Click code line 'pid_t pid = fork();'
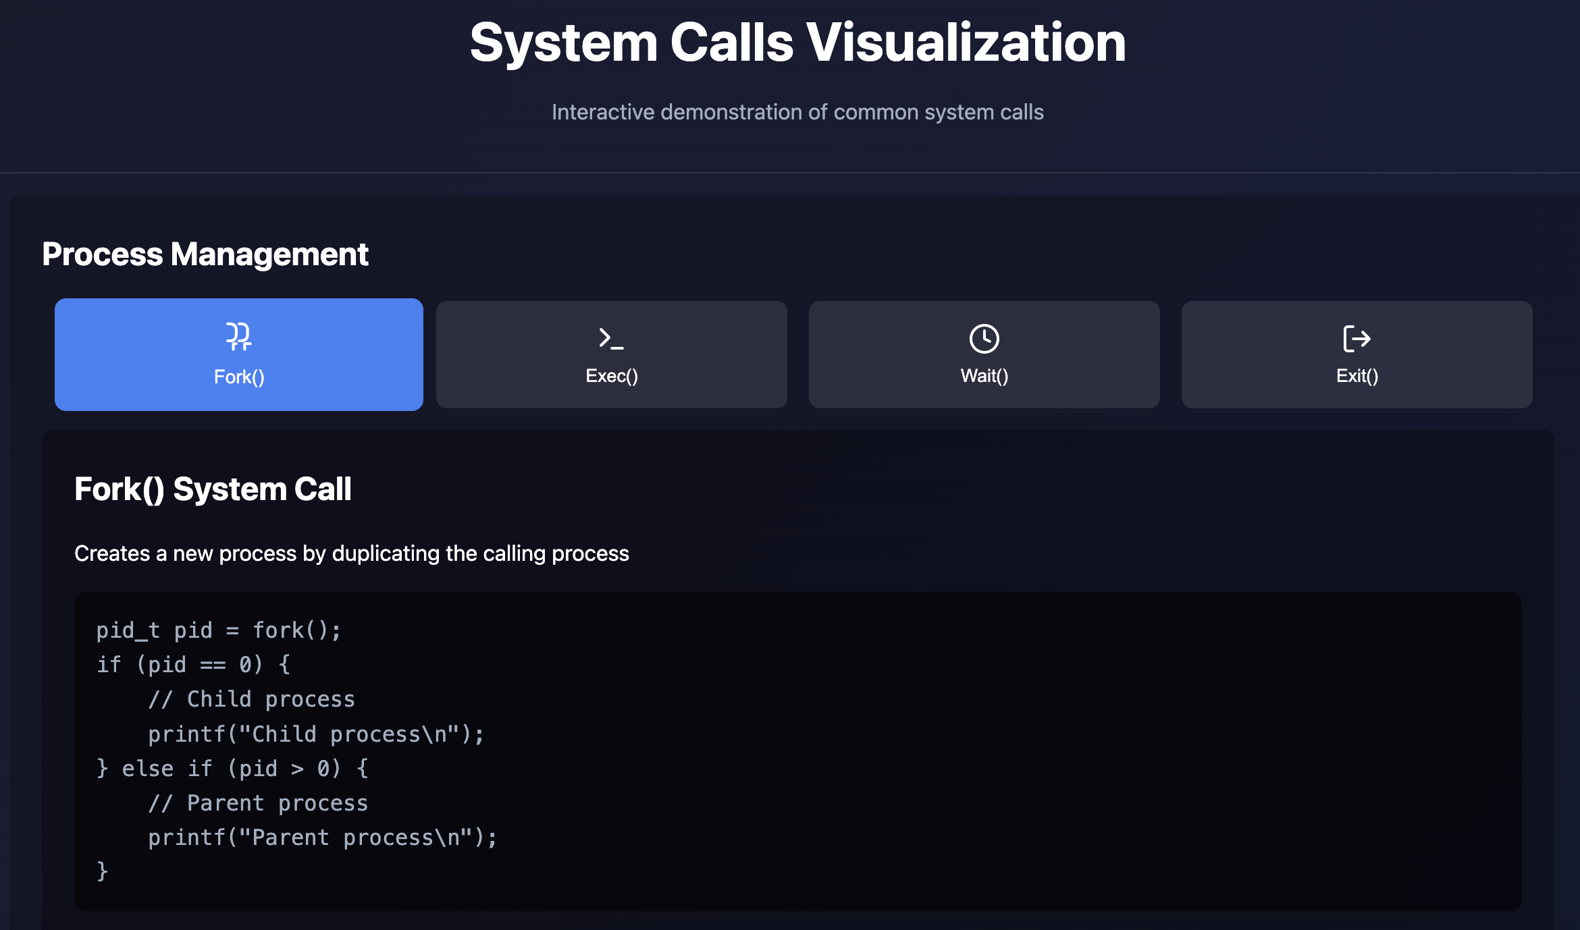 click(x=219, y=630)
